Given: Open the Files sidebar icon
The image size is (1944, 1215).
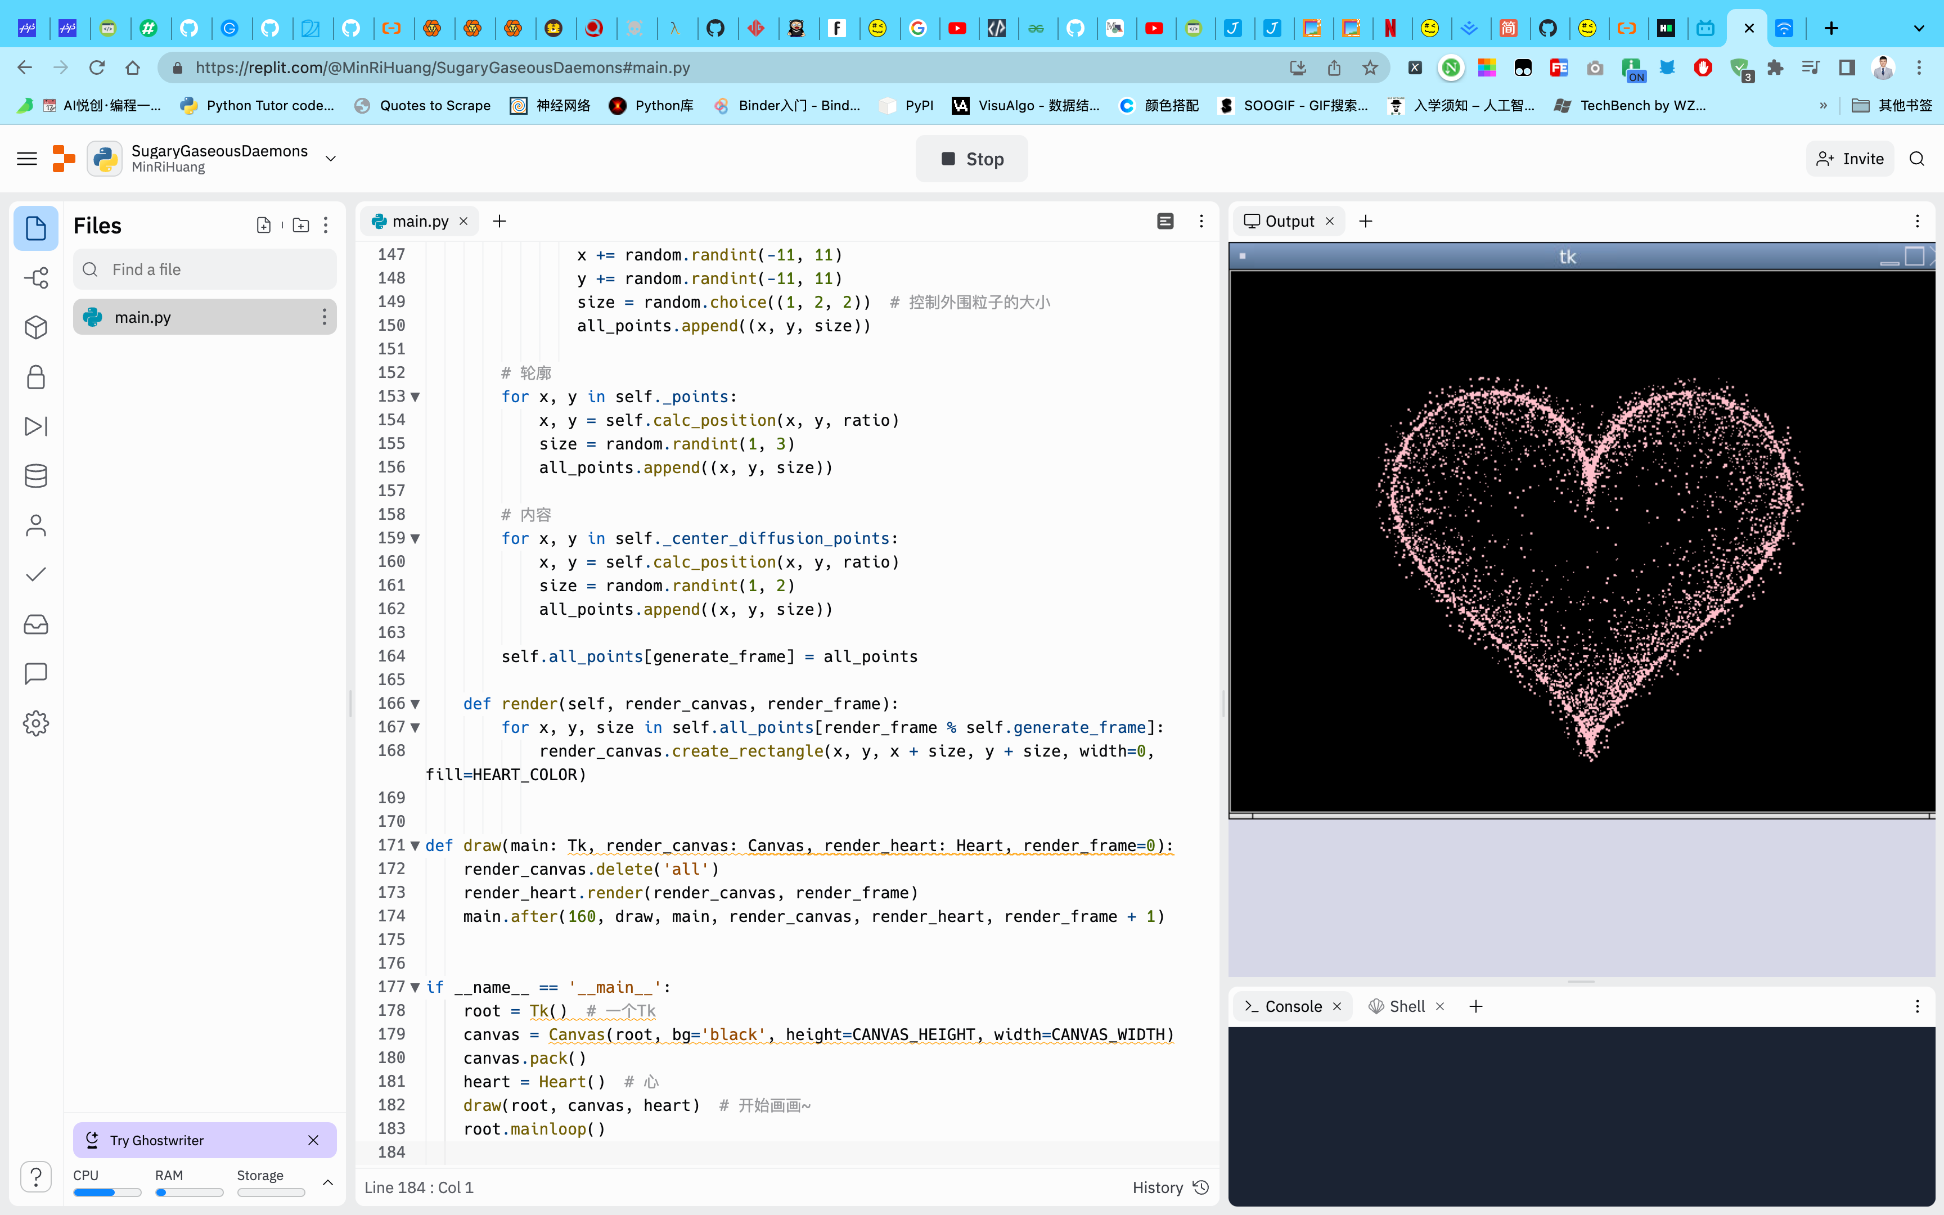Looking at the screenshot, I should [x=35, y=228].
